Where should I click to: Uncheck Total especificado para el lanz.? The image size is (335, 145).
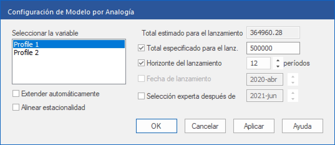pos(141,48)
